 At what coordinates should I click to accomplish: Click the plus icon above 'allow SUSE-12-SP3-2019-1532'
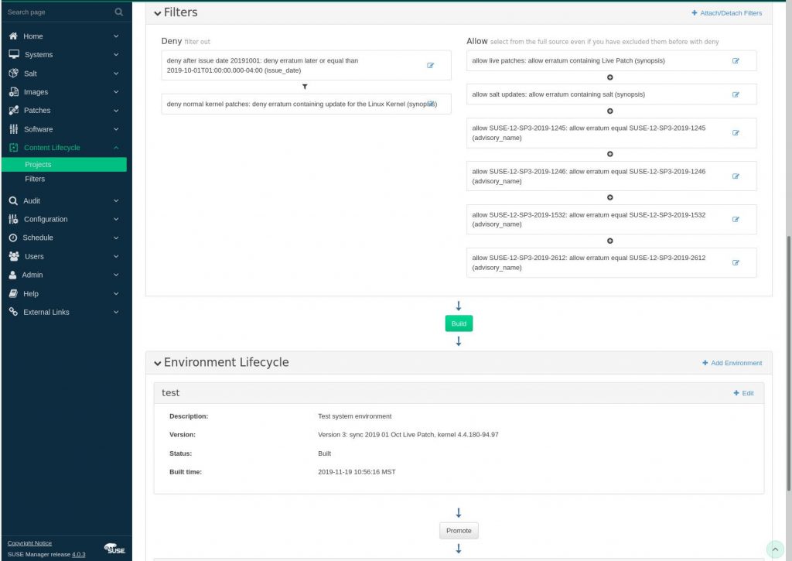tap(610, 197)
